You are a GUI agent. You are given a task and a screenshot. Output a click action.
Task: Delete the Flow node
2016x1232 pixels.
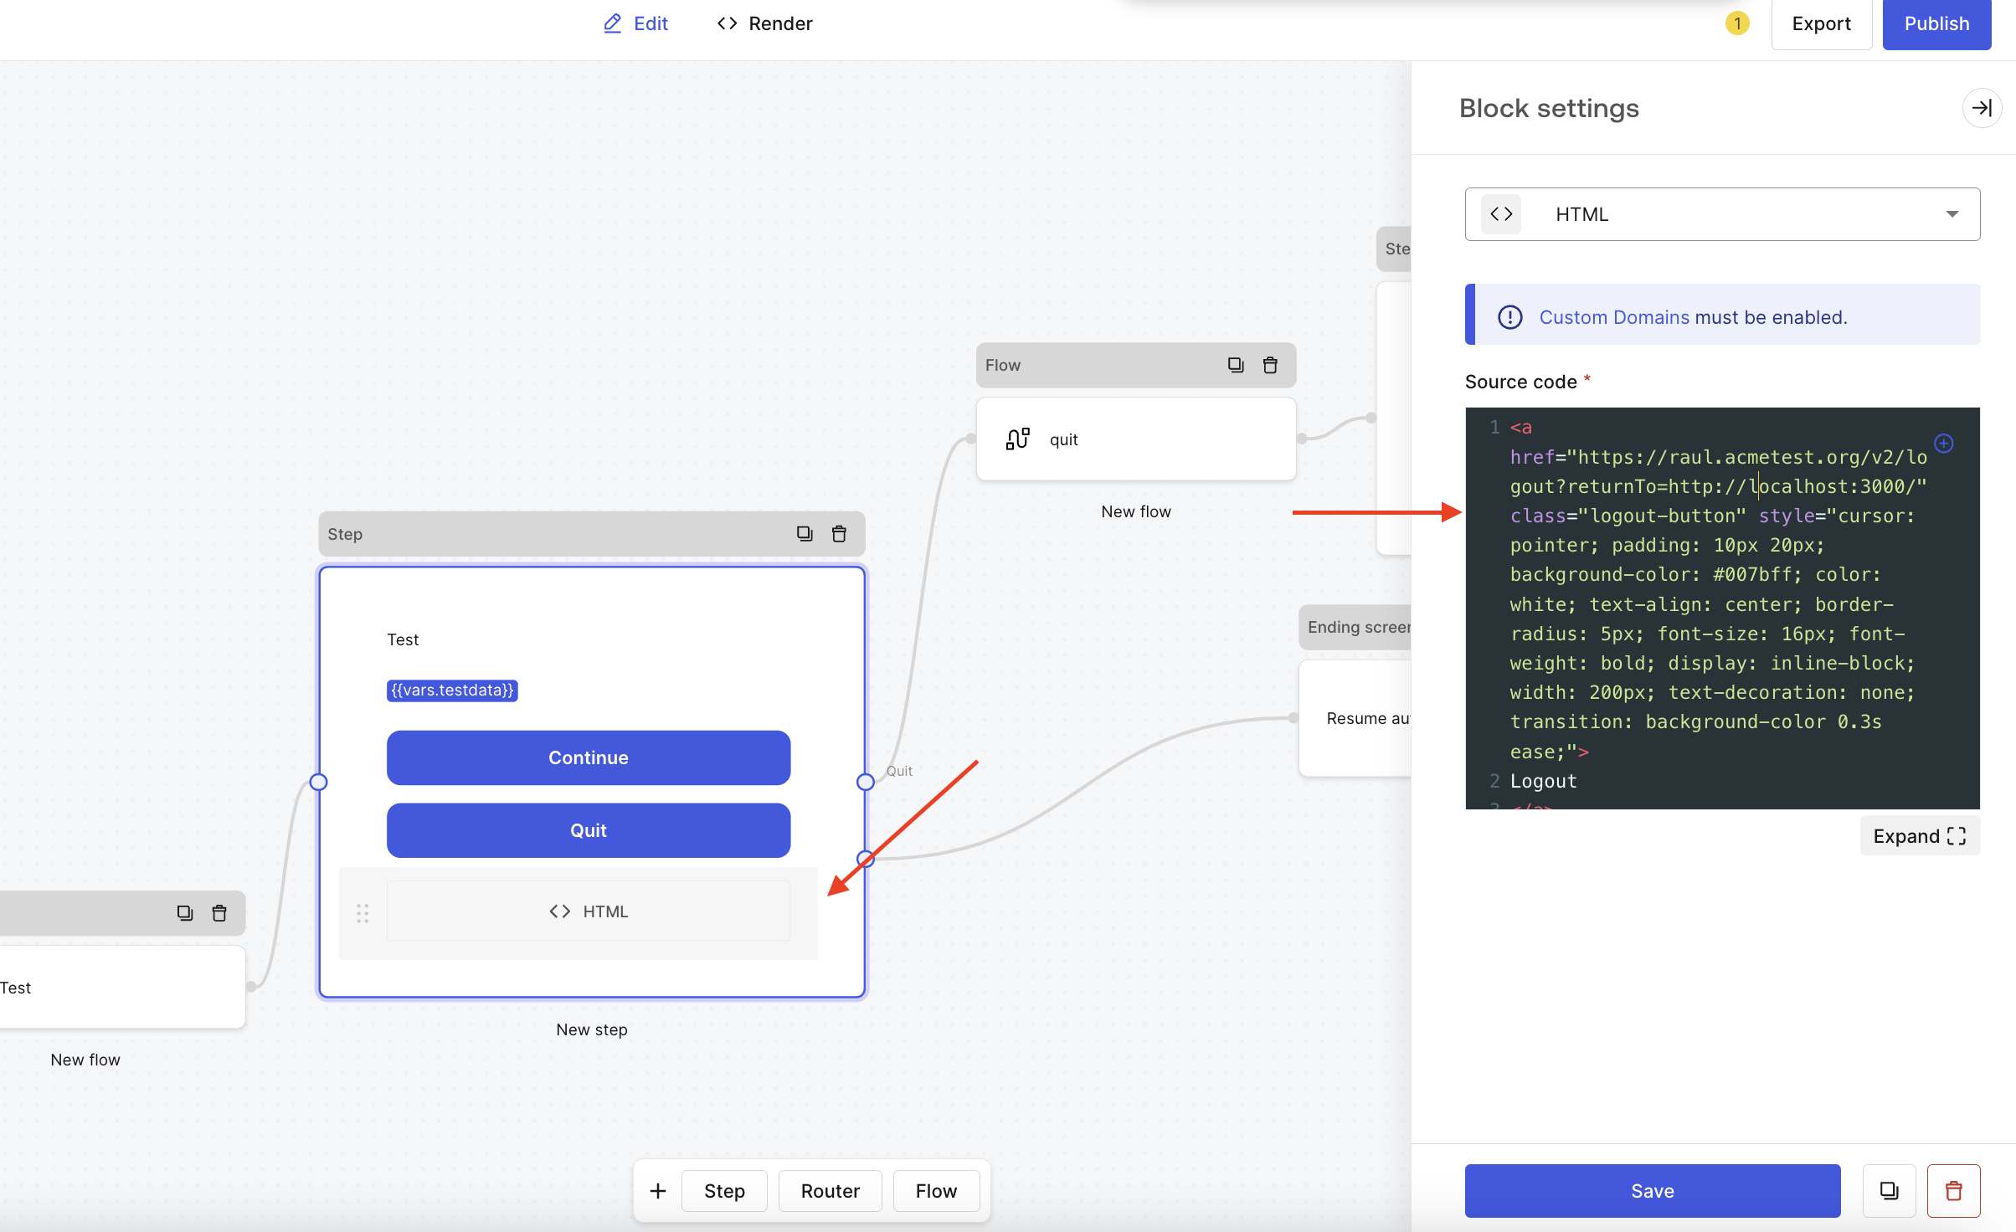click(1270, 365)
